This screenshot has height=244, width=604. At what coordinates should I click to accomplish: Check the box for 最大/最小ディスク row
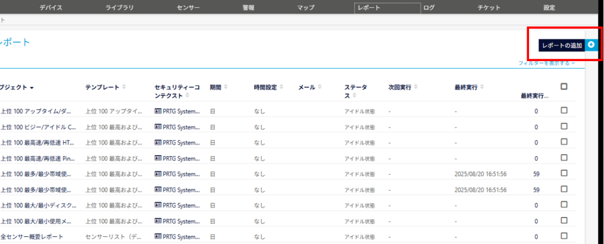(x=564, y=205)
